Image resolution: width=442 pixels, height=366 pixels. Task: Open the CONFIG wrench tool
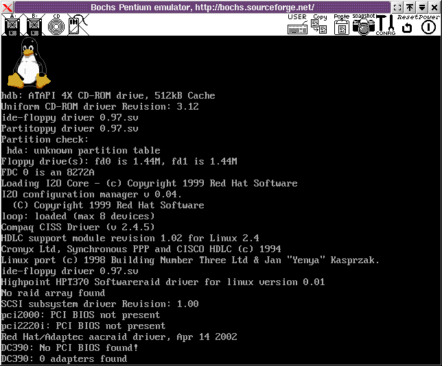[385, 25]
